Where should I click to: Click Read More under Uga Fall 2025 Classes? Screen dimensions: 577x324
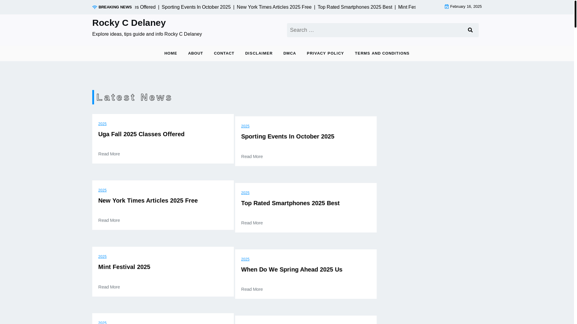tap(109, 154)
